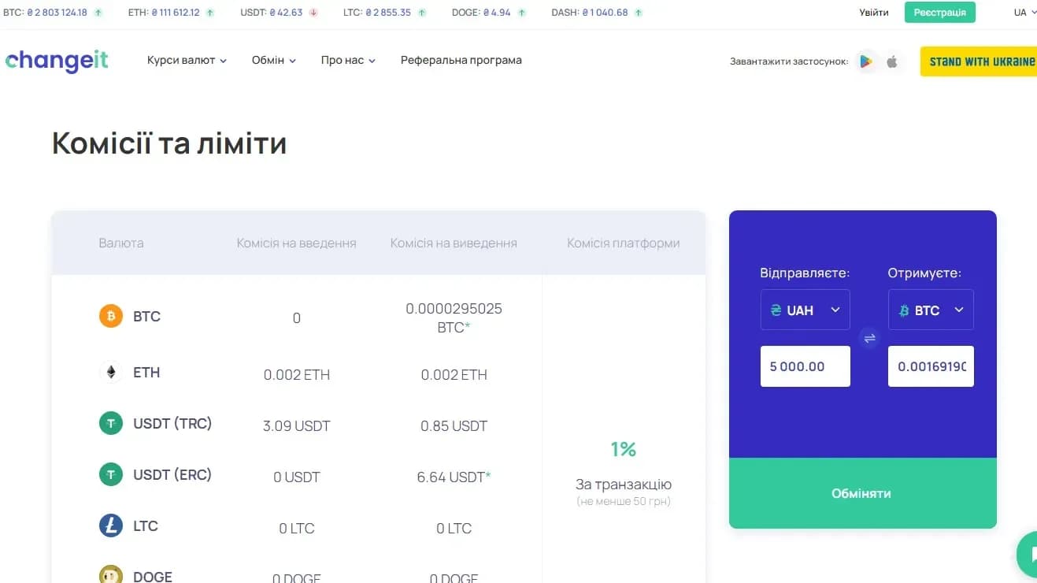1037x583 pixels.
Task: Click the Комісія платформи column header
Action: [x=623, y=243]
